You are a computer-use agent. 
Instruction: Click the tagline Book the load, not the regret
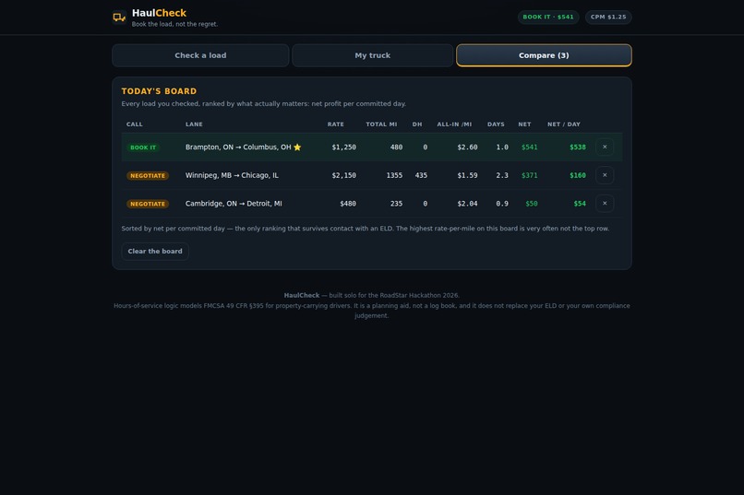(174, 24)
